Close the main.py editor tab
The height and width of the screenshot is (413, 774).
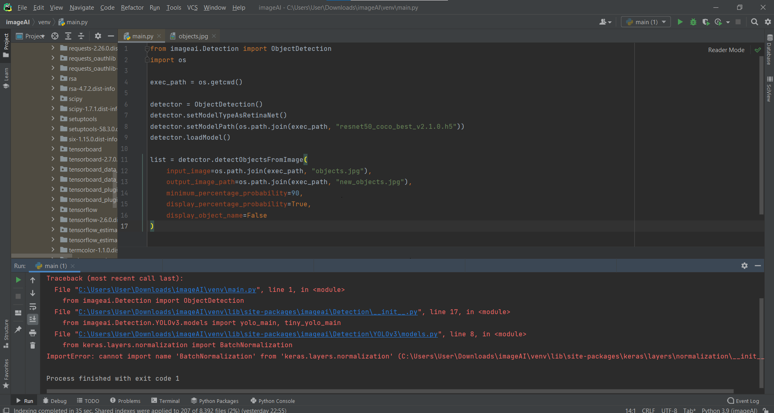click(x=159, y=36)
